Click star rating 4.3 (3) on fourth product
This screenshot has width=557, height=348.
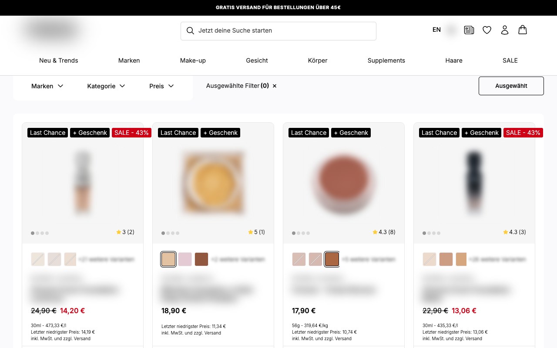tap(514, 232)
